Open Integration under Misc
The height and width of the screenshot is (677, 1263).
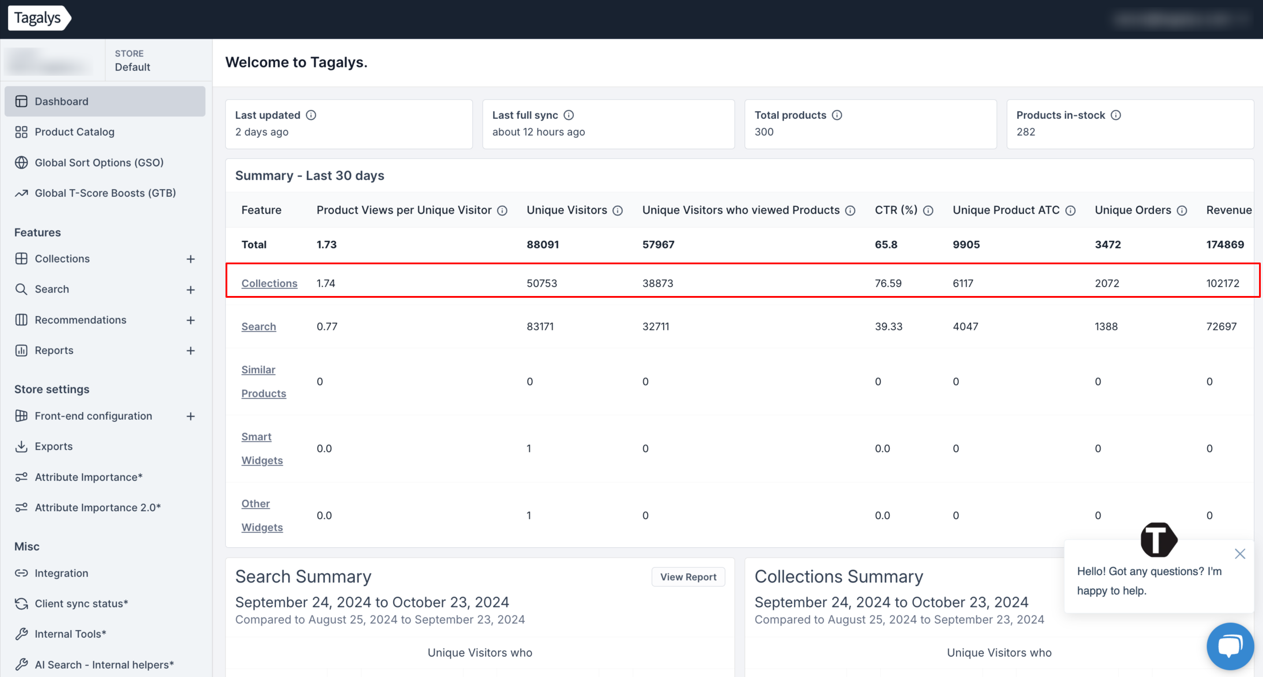coord(61,573)
